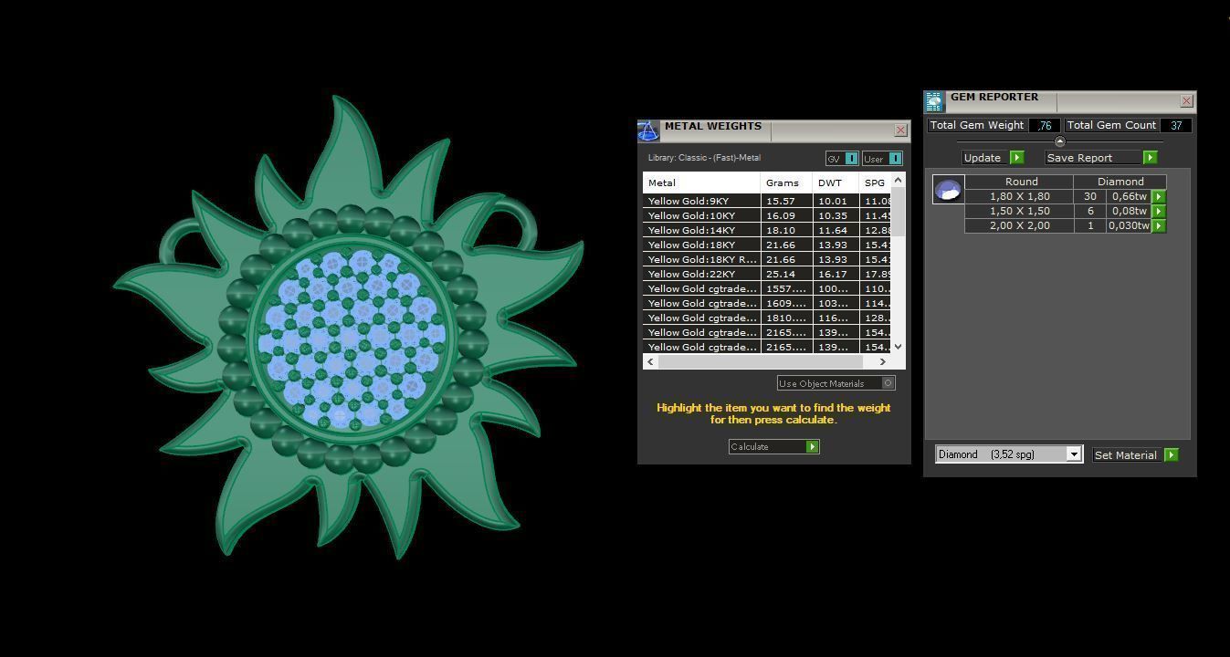Select Yellow Gold cgtrade row with 1609 grams
The image size is (1230, 657).
(x=767, y=303)
